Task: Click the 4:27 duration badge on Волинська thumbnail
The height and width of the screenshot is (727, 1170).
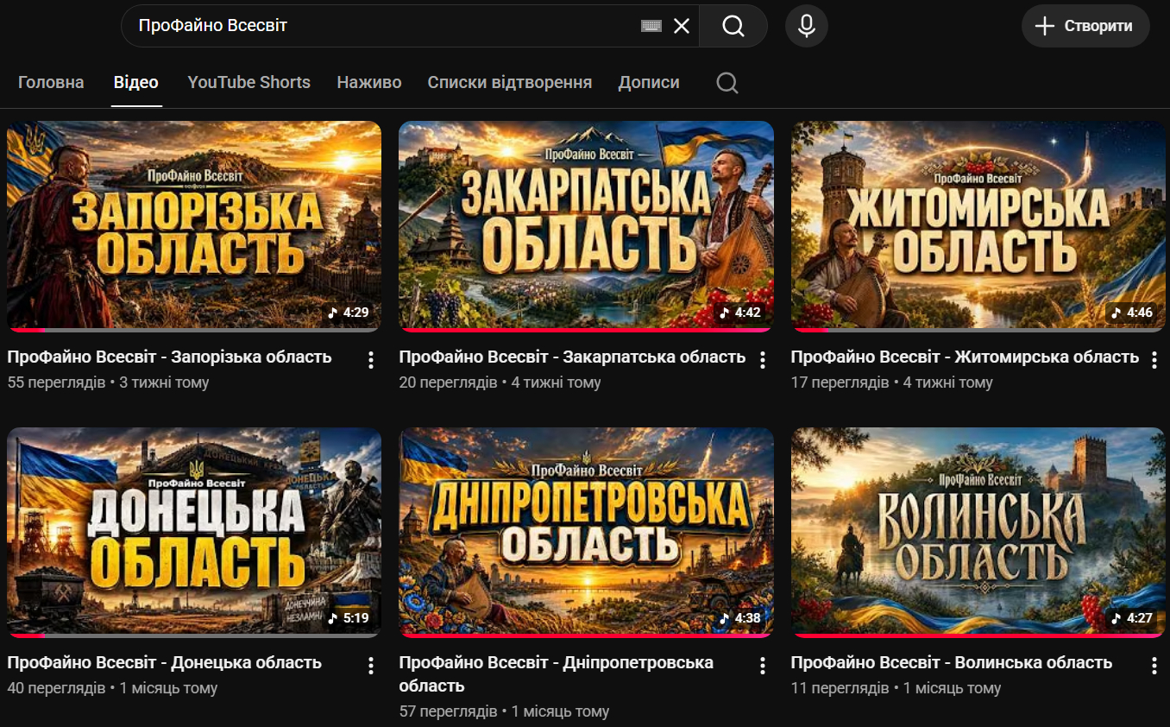Action: point(1132,618)
